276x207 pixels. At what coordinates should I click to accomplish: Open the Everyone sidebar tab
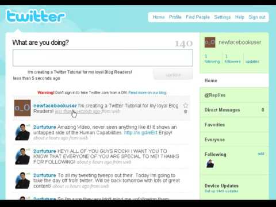tap(234, 140)
